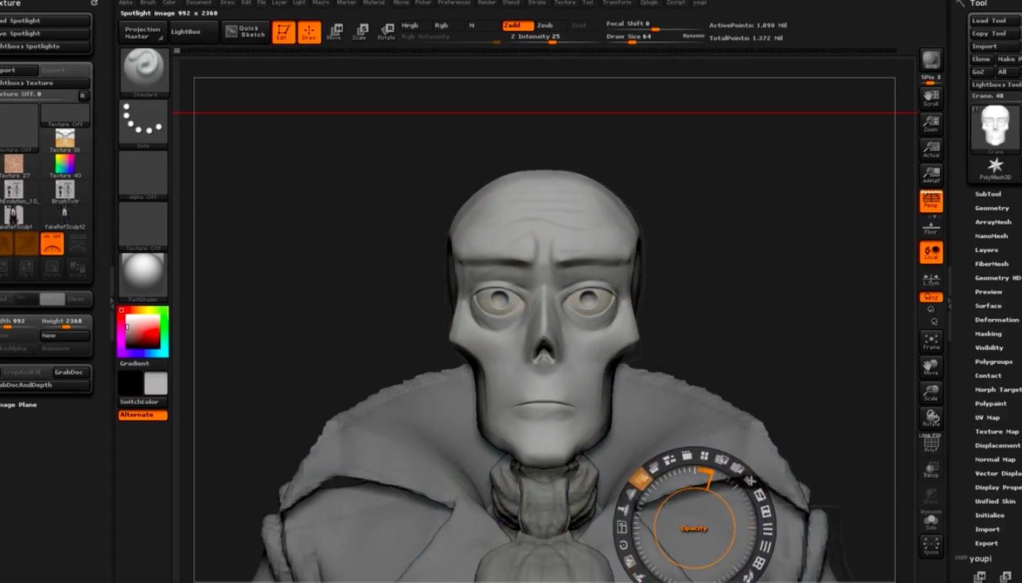The height and width of the screenshot is (583, 1022).
Task: Open the Render menu
Action: tap(487, 3)
